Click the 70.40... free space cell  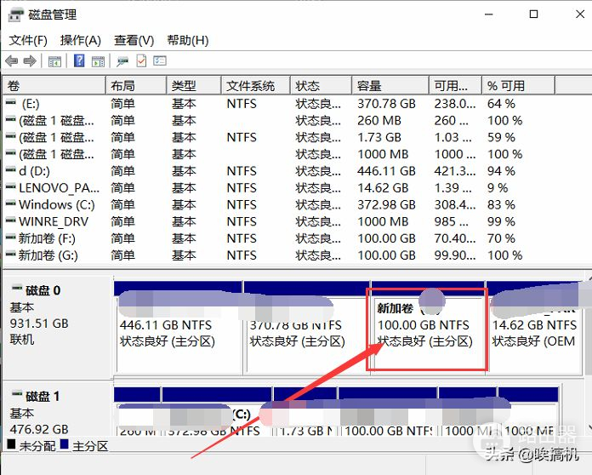[455, 238]
